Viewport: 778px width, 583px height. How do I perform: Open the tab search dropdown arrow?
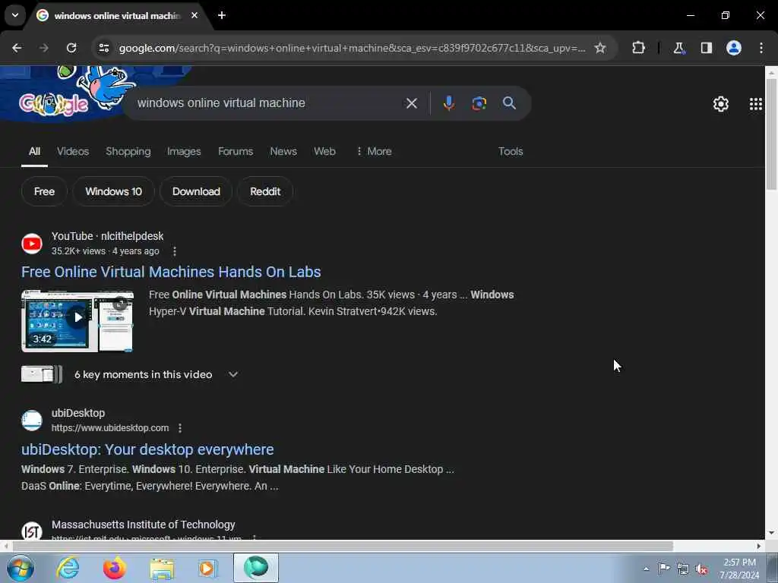tap(15, 15)
